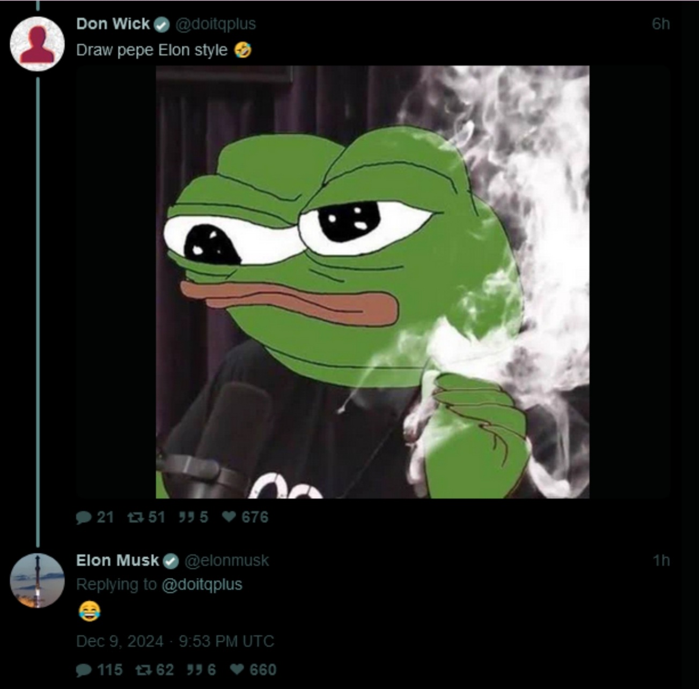Click the Elon Musk display name

117,560
